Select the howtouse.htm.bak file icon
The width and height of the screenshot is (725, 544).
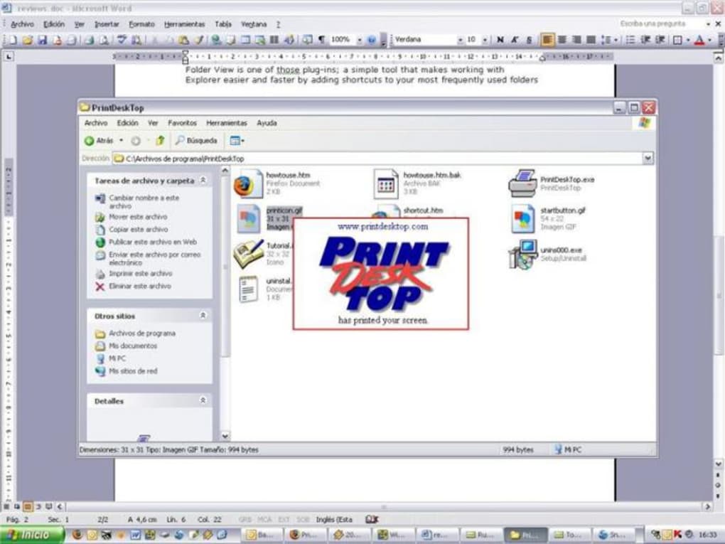click(x=386, y=183)
